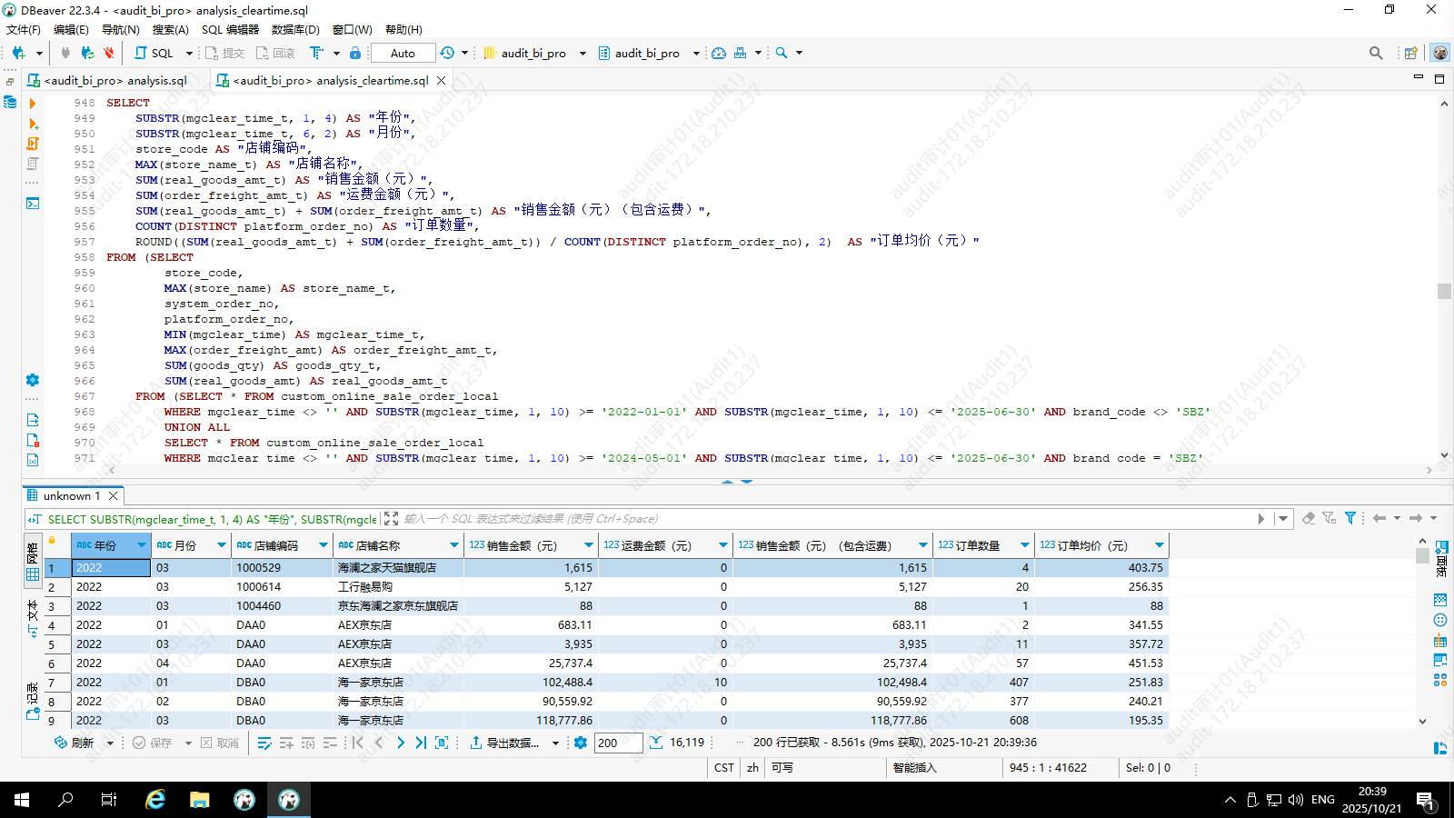This screenshot has width=1454, height=818.
Task: Click the blue custom filter funnel icon
Action: point(1350,518)
